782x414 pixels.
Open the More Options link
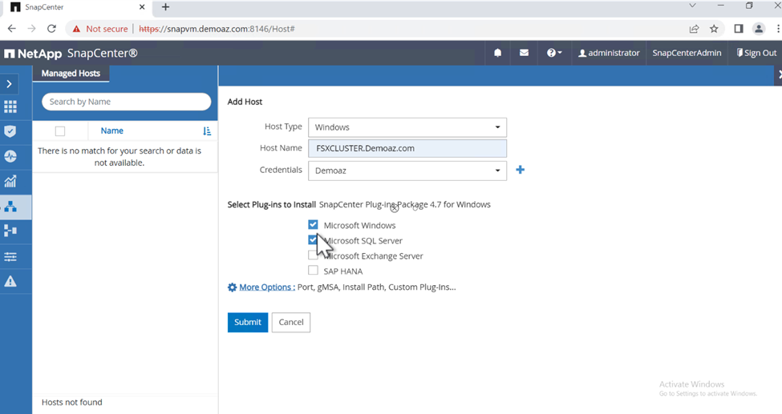[265, 287]
